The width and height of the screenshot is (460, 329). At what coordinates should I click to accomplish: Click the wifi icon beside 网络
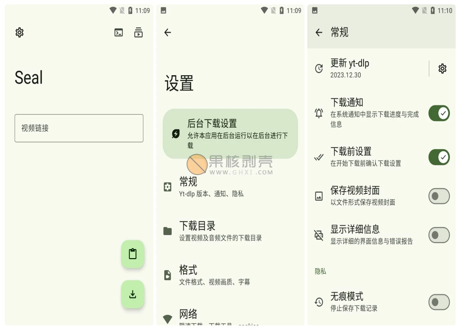(168, 319)
